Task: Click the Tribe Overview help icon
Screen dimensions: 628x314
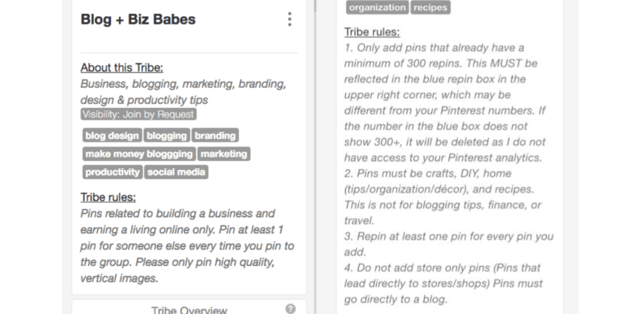Action: 290,309
